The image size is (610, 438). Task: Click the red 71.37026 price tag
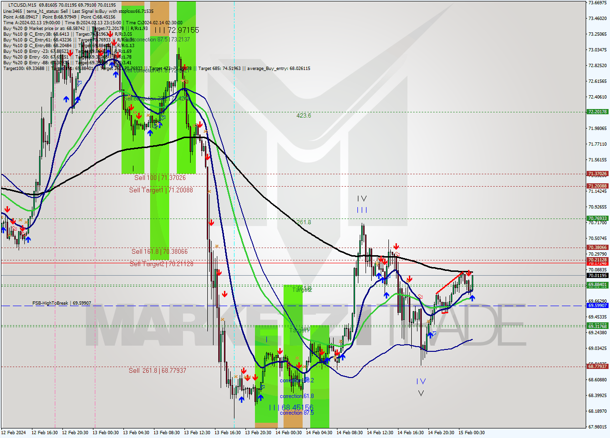coord(597,174)
